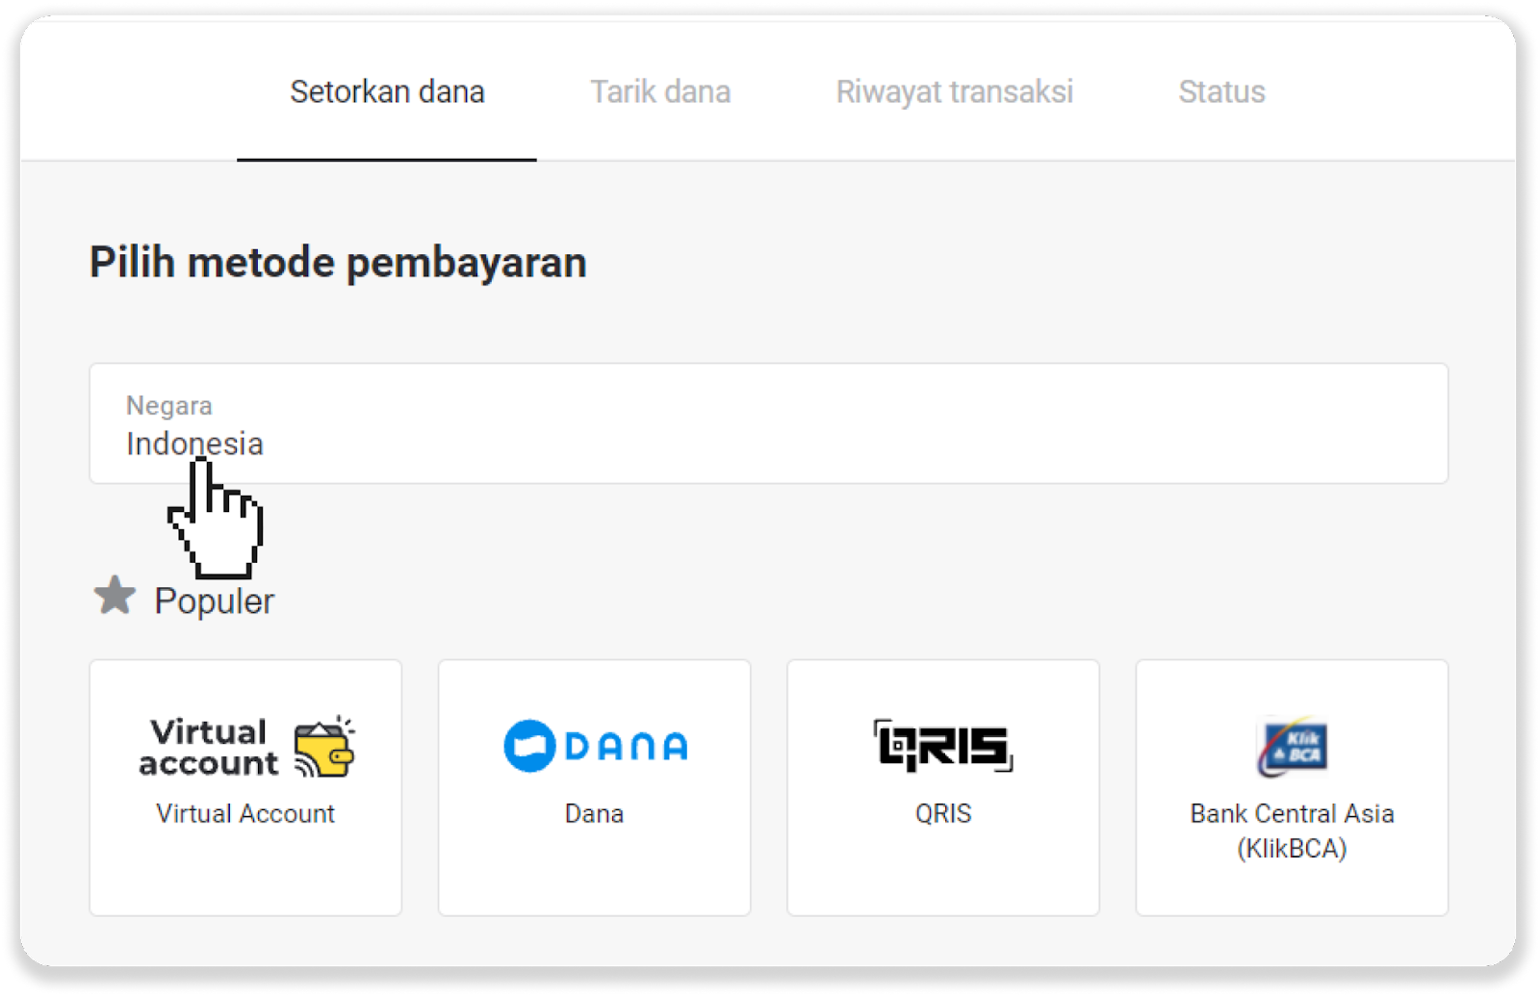This screenshot has height=996, width=1540.
Task: Click the yellow wallet icon
Action: (x=324, y=748)
